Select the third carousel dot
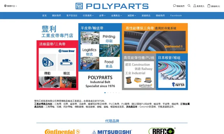Image resolution: width=224 pixels, height=134 pixels. point(111,93)
